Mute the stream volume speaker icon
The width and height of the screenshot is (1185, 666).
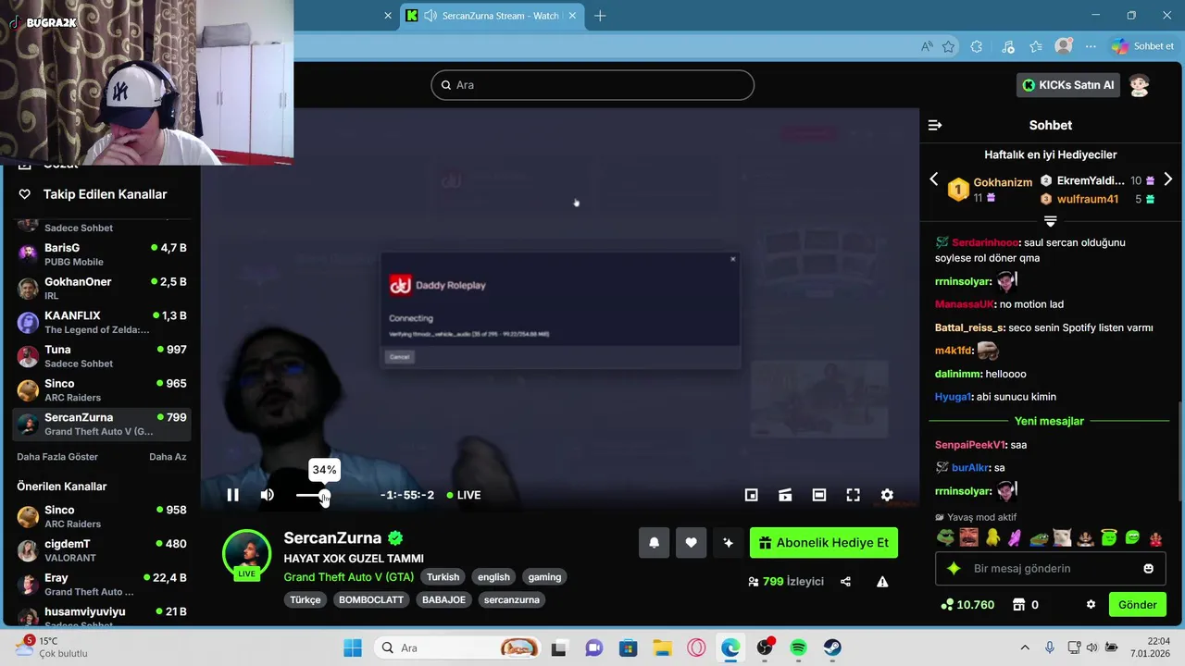click(267, 495)
